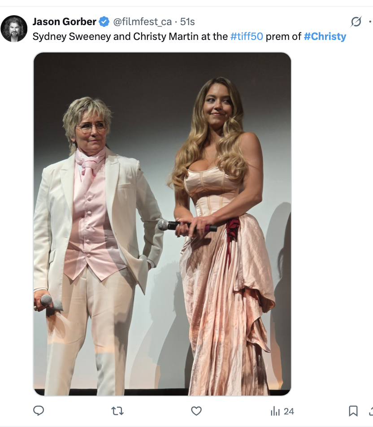Image resolution: width=373 pixels, height=427 pixels.
Task: Open the Grok explain-post icon
Action: pyautogui.click(x=356, y=22)
